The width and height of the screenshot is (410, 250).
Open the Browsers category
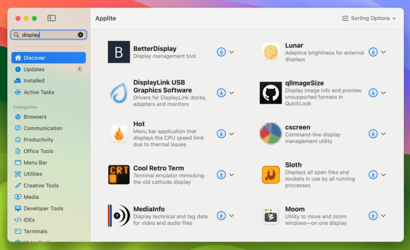(49, 117)
